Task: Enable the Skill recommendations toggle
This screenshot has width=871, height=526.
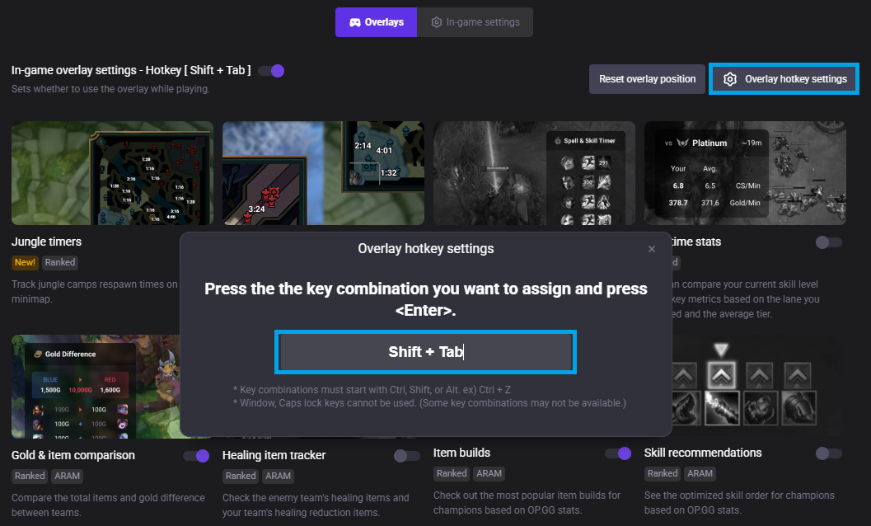Action: click(x=828, y=453)
